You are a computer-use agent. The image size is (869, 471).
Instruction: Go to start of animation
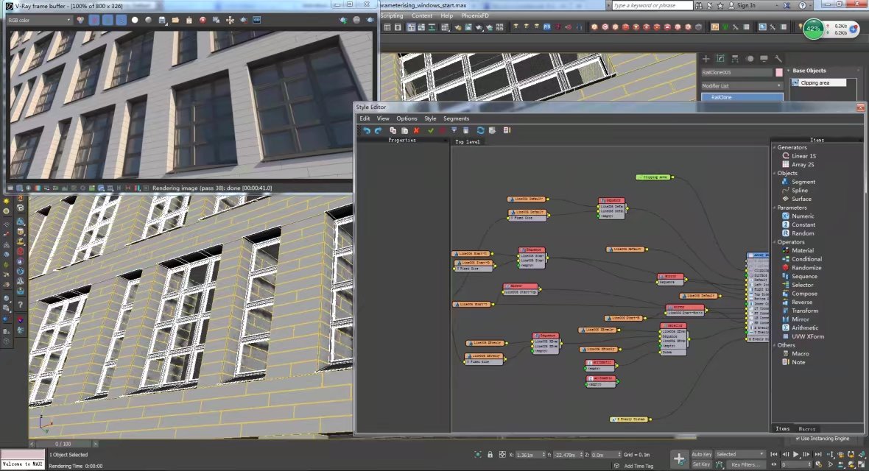(x=774, y=454)
